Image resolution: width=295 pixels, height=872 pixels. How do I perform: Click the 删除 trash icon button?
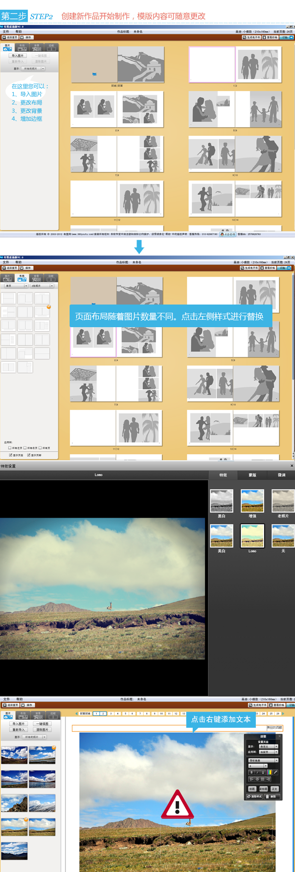tap(271, 796)
